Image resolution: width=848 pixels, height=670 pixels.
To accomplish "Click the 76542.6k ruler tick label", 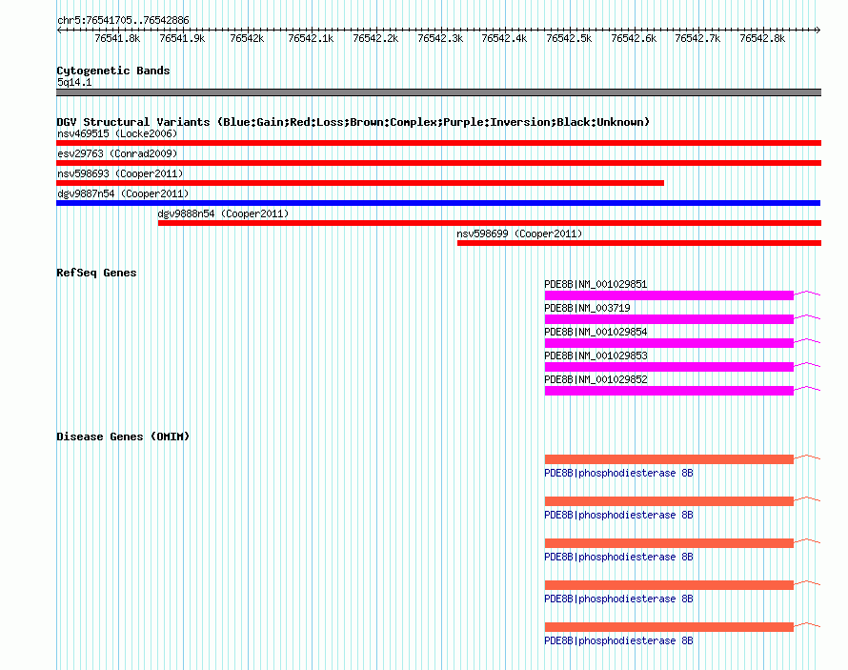I will (x=634, y=38).
